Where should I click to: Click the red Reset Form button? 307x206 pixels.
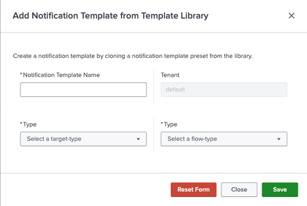tap(193, 190)
